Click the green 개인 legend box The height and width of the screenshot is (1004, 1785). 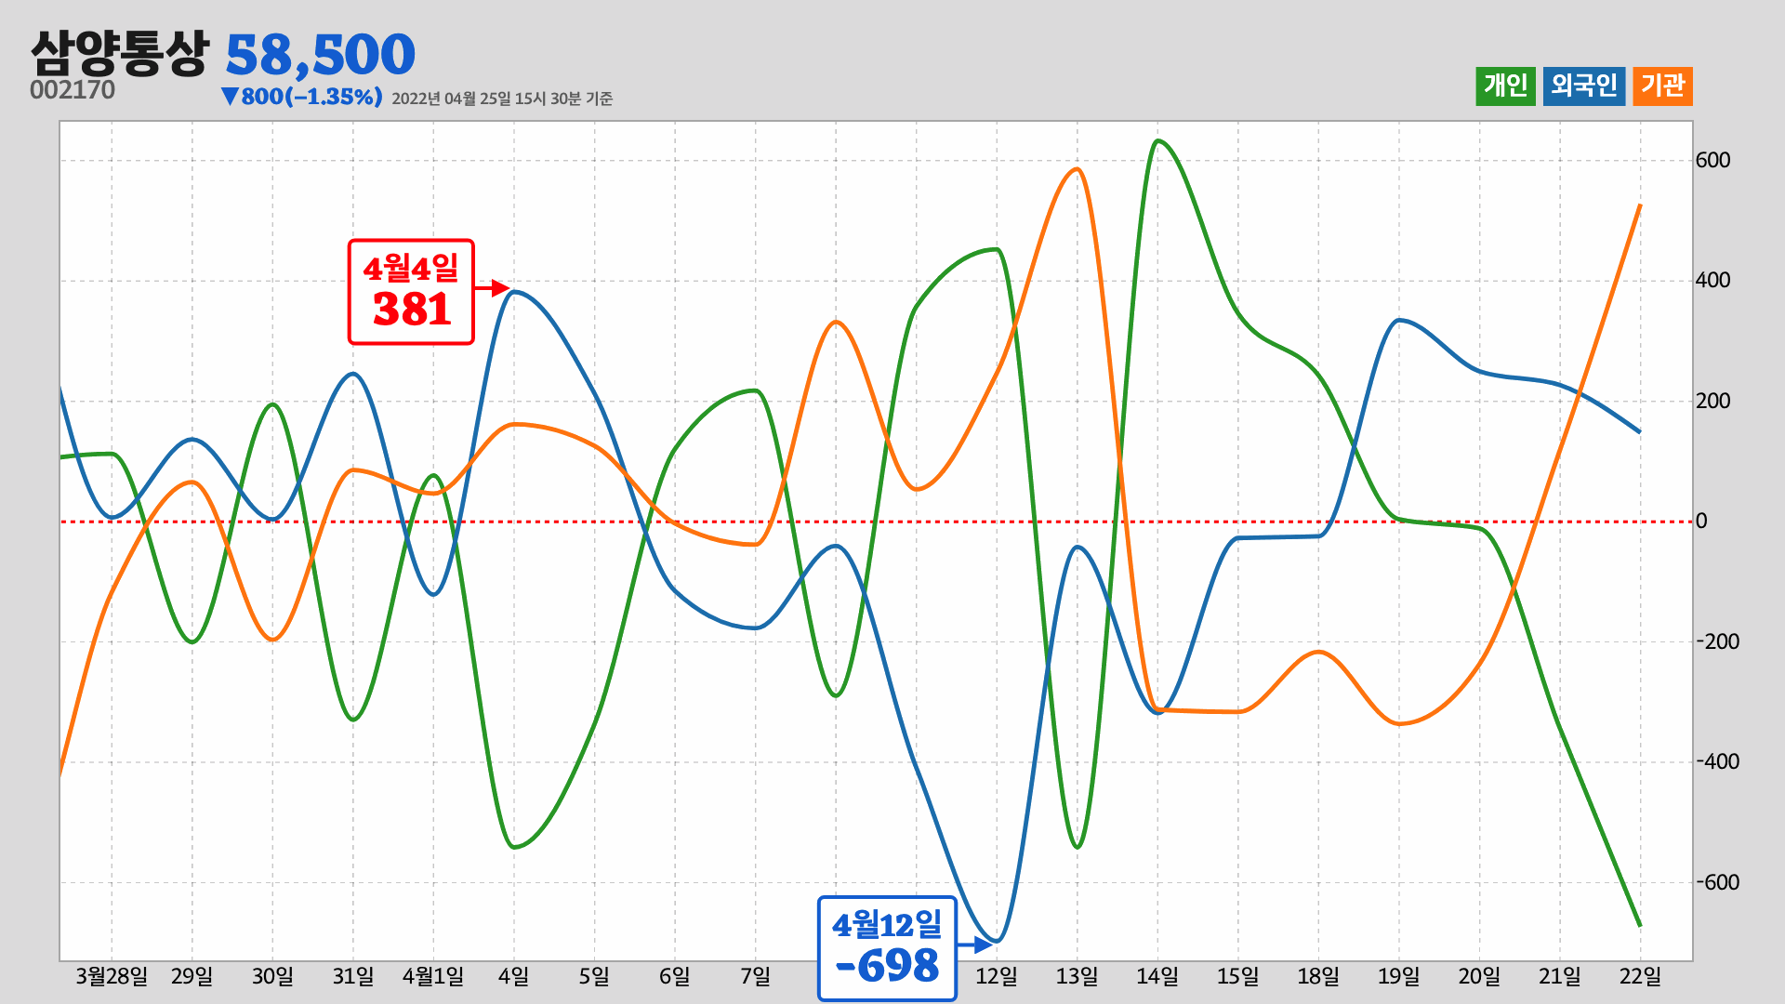[x=1505, y=86]
